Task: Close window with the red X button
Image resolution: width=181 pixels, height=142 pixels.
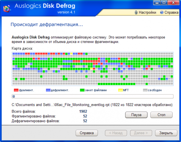Action: point(173,3)
